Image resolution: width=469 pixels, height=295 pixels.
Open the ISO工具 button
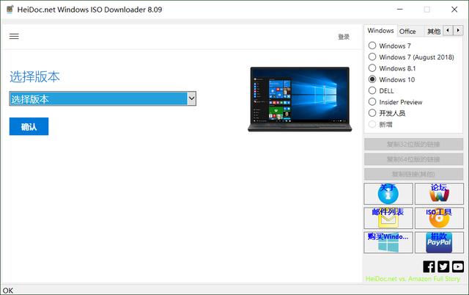point(439,218)
